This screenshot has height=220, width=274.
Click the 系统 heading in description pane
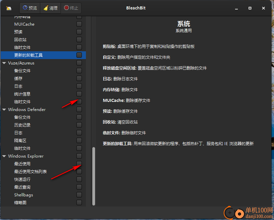click(184, 24)
